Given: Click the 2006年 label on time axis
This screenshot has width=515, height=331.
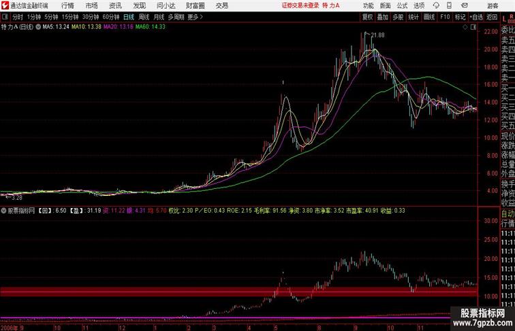Looking at the screenshot, I should tap(10, 328).
